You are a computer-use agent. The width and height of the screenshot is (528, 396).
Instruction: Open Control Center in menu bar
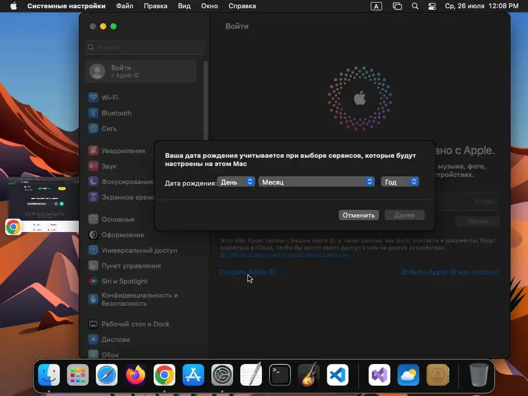point(432,6)
